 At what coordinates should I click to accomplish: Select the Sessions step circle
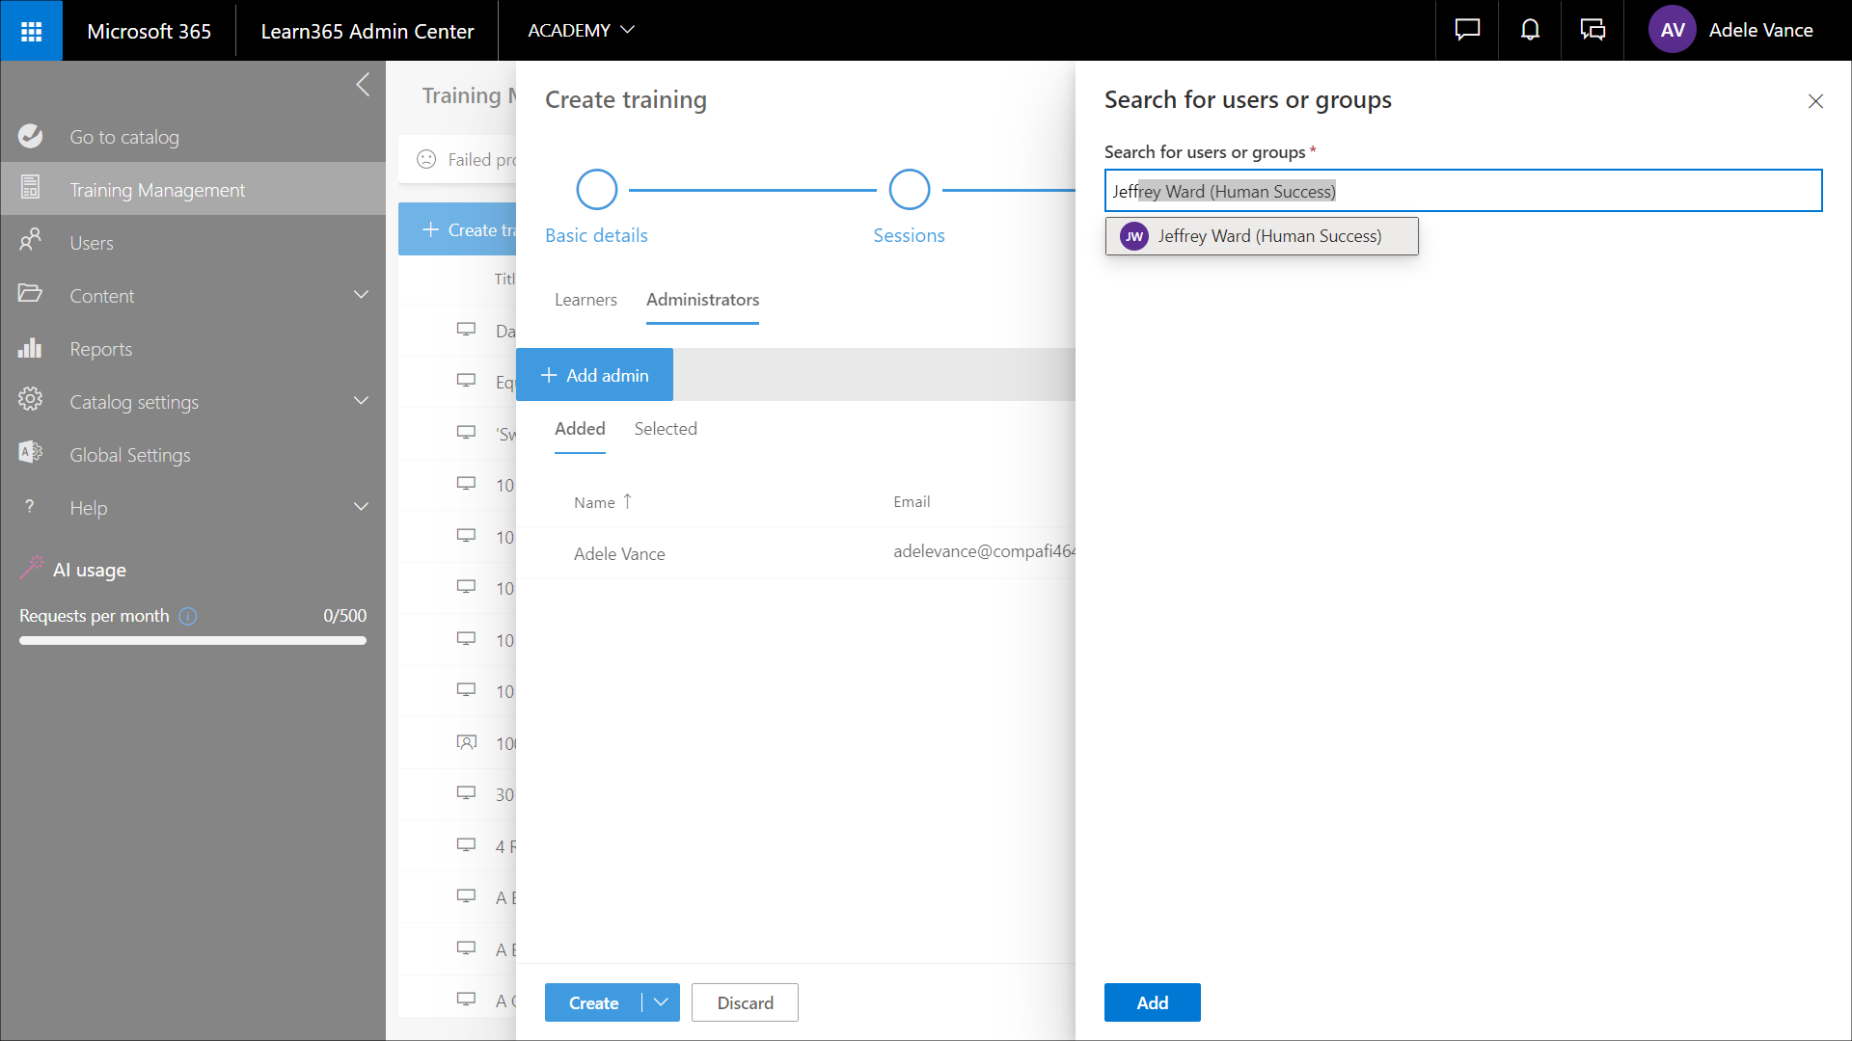(909, 190)
